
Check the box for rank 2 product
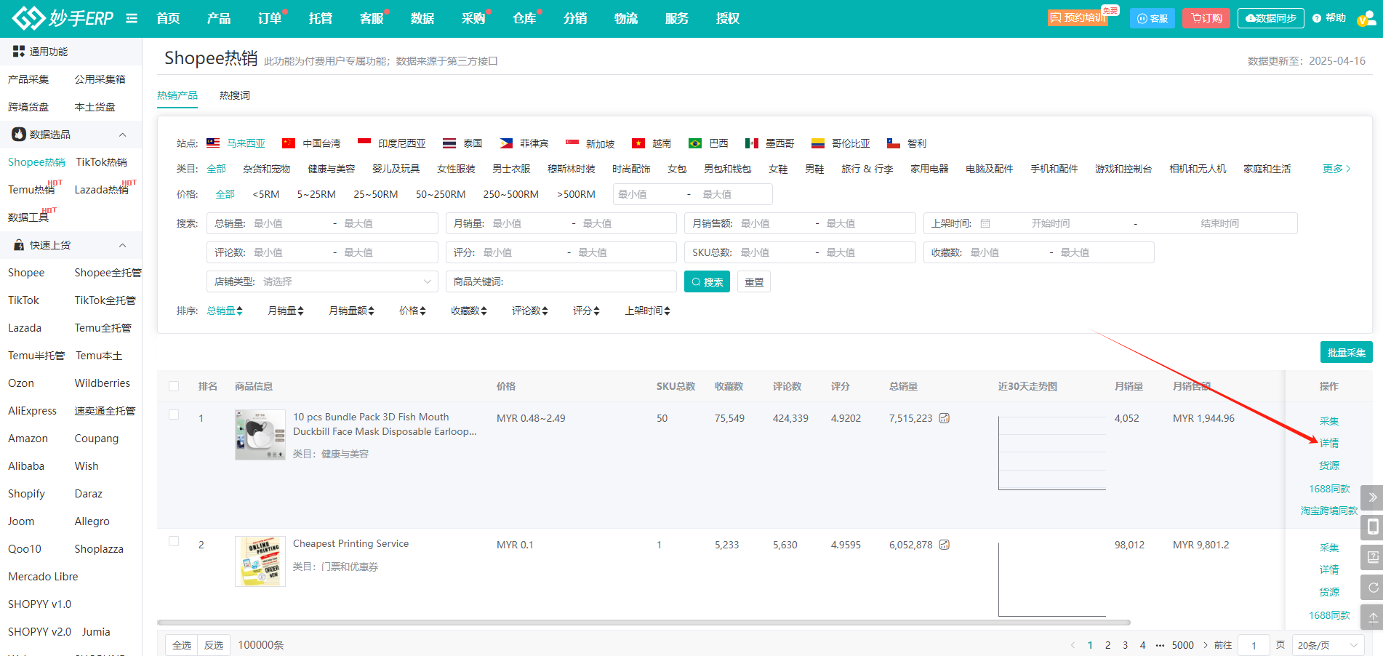(x=174, y=541)
